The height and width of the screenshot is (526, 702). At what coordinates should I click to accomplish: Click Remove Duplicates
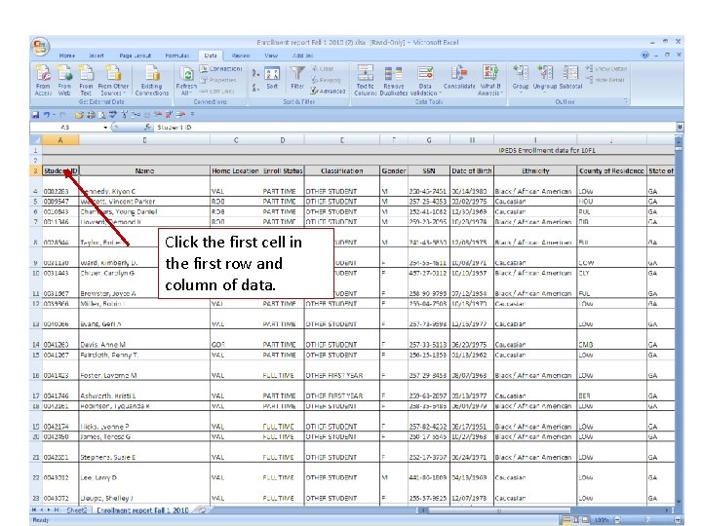point(394,81)
